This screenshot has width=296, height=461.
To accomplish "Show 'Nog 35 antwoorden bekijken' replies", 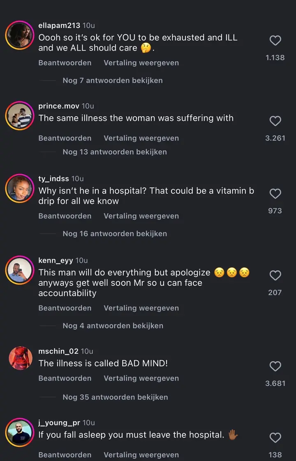I will (115, 397).
